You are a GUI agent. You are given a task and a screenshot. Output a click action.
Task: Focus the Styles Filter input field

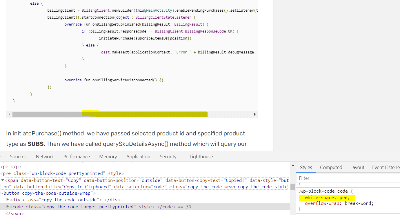point(348,178)
